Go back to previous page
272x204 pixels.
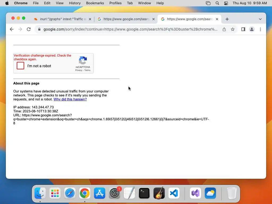(12, 29)
